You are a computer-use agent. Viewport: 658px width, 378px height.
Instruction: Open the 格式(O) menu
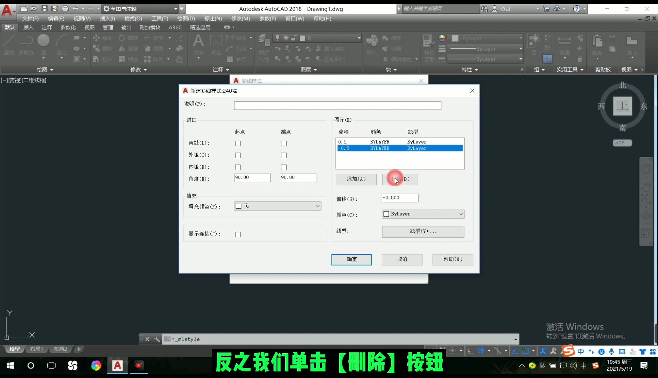(132, 19)
